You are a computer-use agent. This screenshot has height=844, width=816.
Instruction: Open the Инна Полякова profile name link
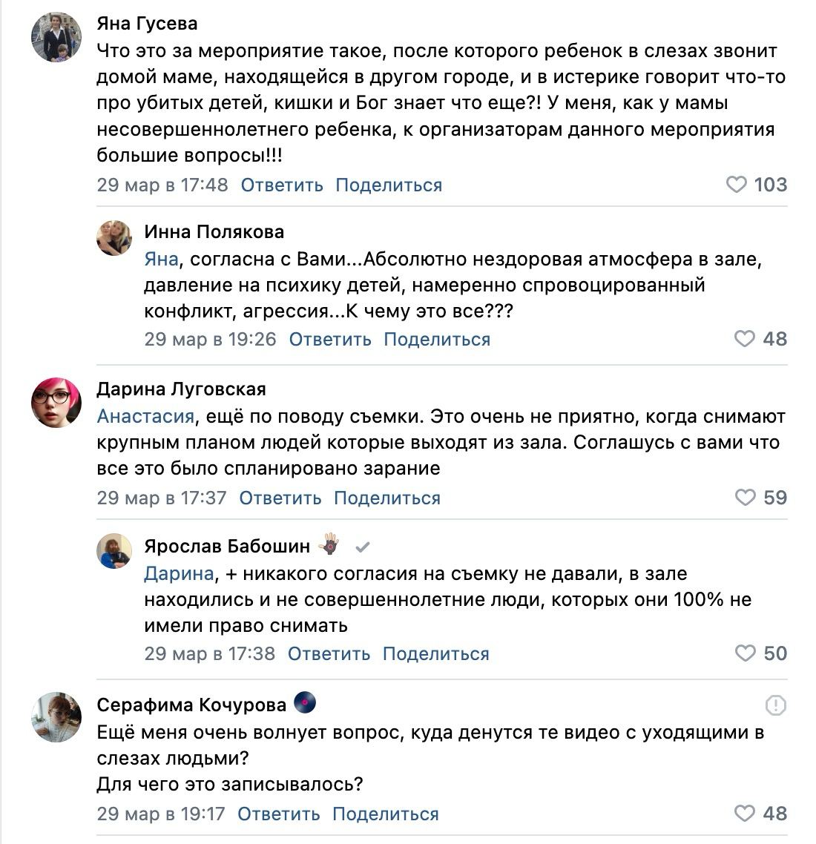coord(214,231)
